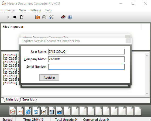Image resolution: width=151 pixels, height=121 pixels.
Task: Open the Converter menu
Action: point(8,10)
